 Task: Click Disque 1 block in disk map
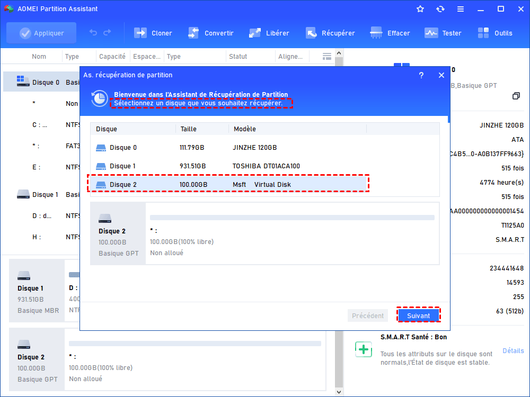[x=37, y=291]
